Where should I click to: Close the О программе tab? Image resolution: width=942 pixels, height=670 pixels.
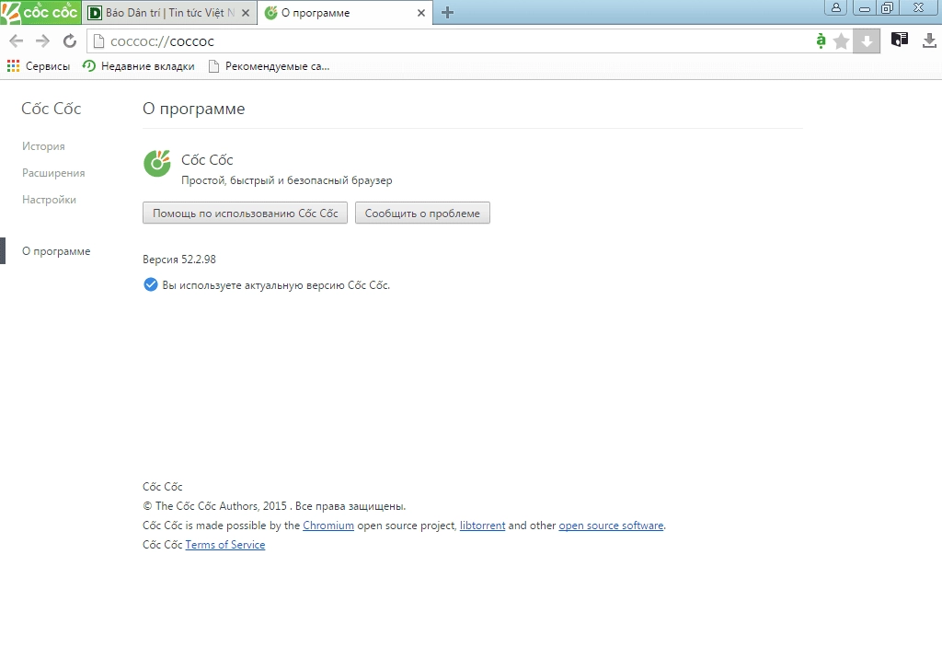421,13
